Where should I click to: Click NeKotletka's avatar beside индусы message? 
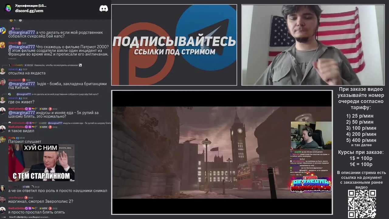tap(3, 111)
